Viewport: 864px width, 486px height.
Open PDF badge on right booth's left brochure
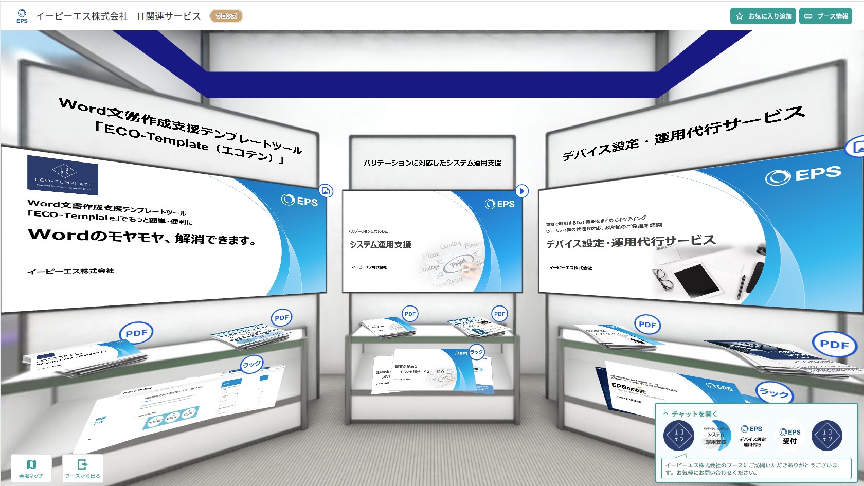coord(647,325)
